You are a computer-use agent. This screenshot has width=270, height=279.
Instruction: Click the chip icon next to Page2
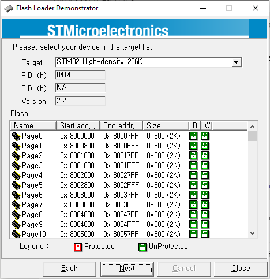coord(16,156)
